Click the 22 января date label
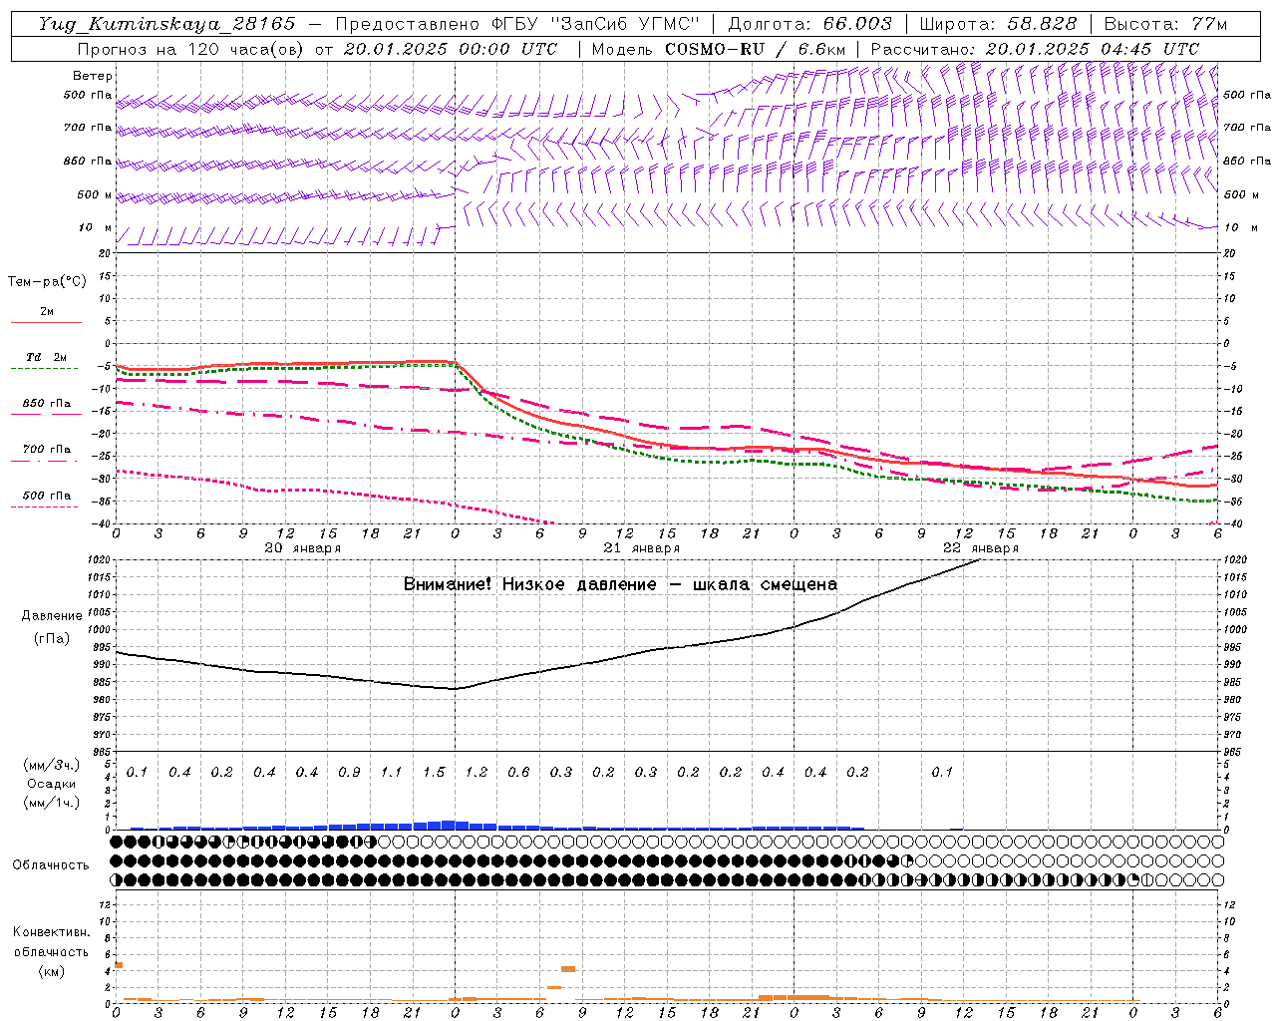 click(981, 548)
